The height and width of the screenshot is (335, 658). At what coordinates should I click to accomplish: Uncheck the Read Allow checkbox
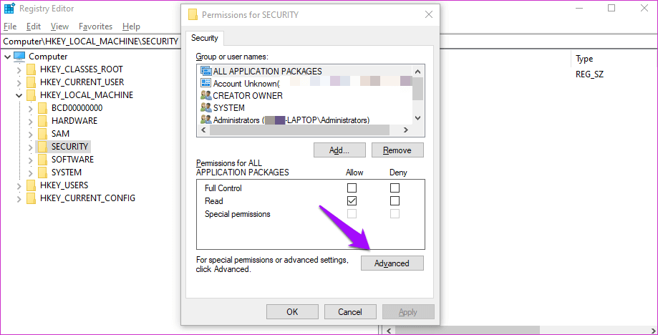[352, 201]
